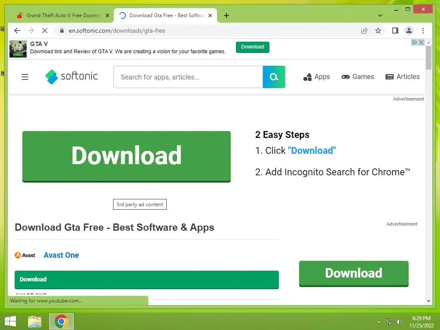
Task: Close the Download Gta Free tab
Action: click(x=210, y=15)
